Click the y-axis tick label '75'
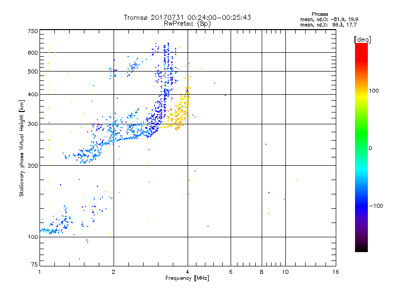The width and height of the screenshot is (395, 296). (35, 264)
